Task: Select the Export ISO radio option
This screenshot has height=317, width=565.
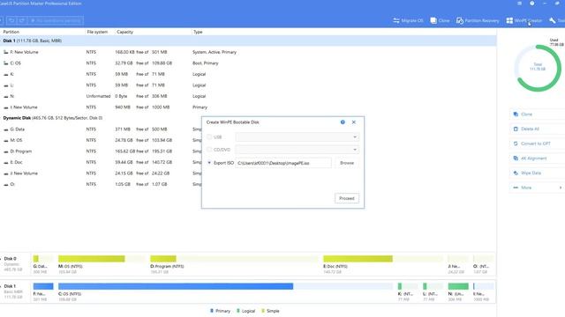Action: tap(209, 163)
